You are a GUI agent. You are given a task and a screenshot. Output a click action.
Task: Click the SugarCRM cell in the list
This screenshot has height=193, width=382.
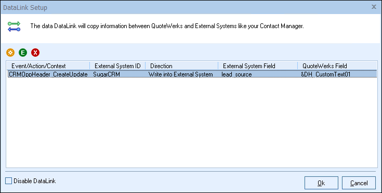[x=107, y=74]
